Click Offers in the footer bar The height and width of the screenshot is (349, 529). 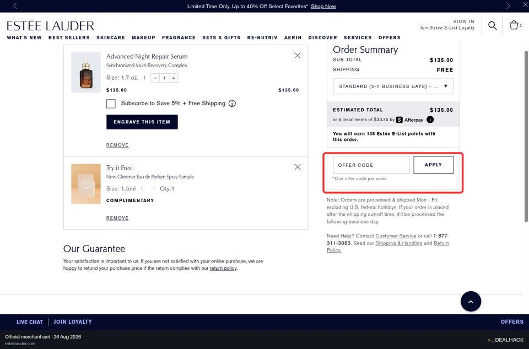[512, 321]
